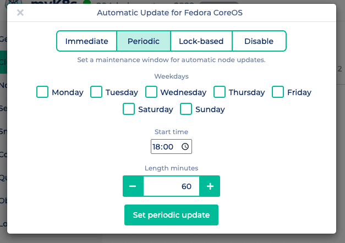Increase length minutes with plus button

coord(210,186)
